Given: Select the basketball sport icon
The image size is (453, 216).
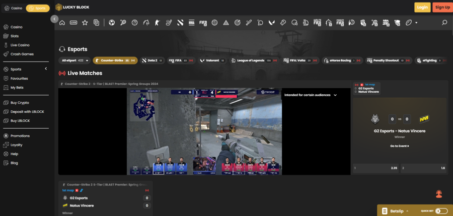Looking at the screenshot, I should [x=134, y=23].
